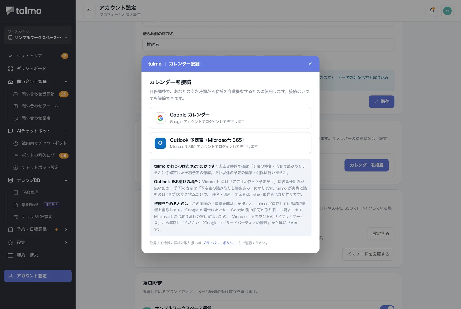Click the 社内向け tag badge
The height and width of the screenshot is (309, 461).
pyautogui.click(x=51, y=205)
